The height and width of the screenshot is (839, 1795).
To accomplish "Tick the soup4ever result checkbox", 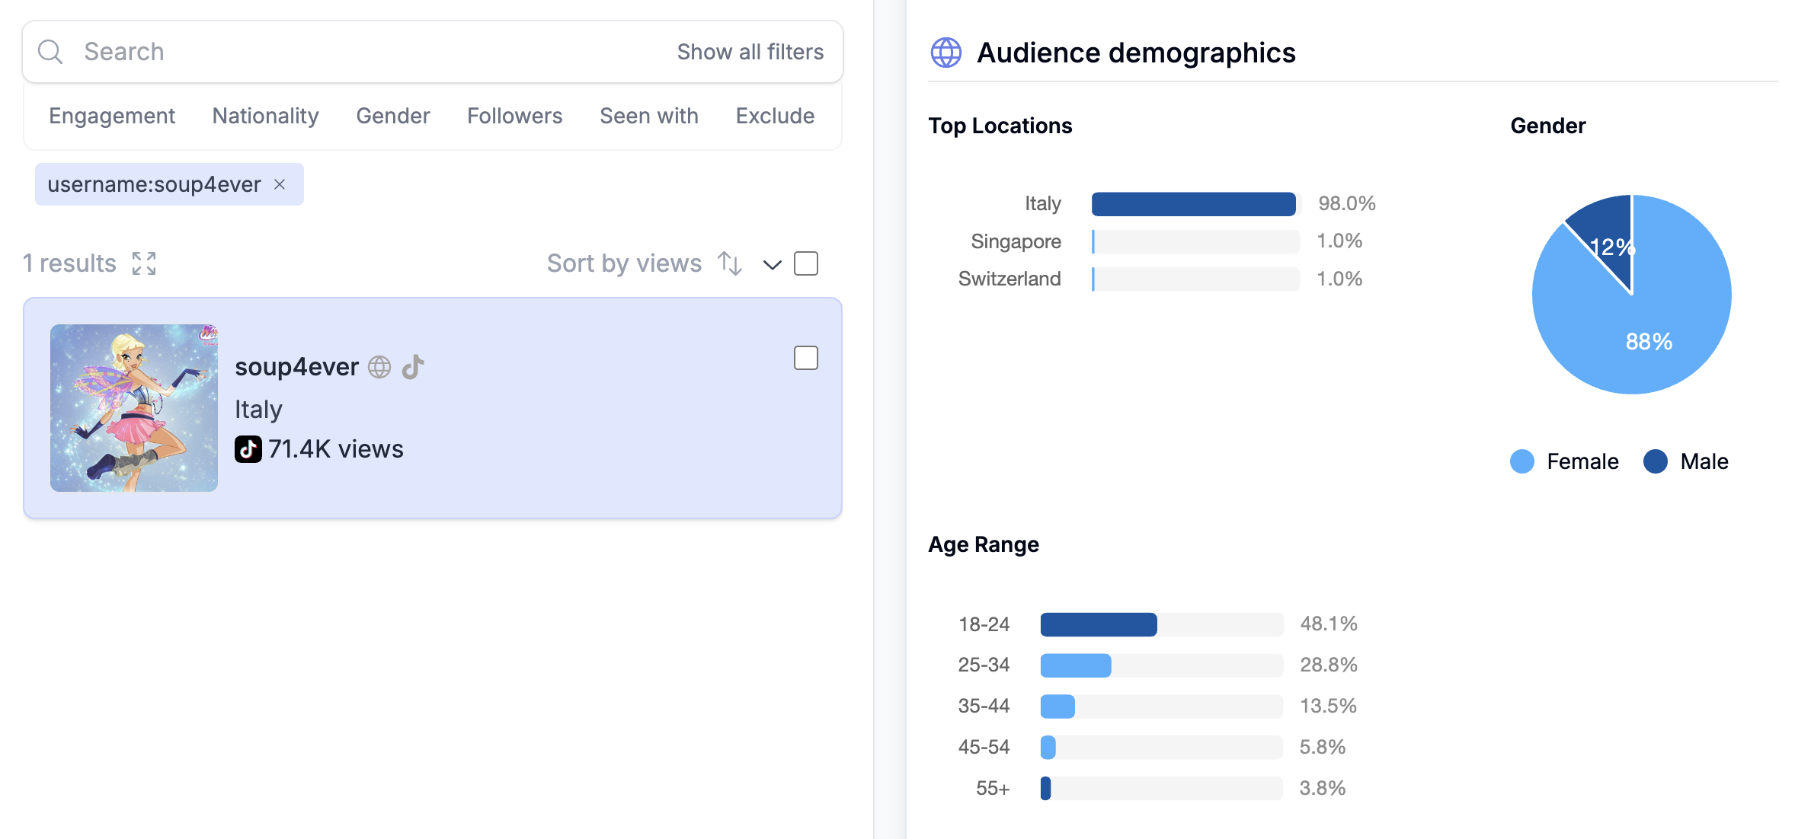I will (x=805, y=358).
